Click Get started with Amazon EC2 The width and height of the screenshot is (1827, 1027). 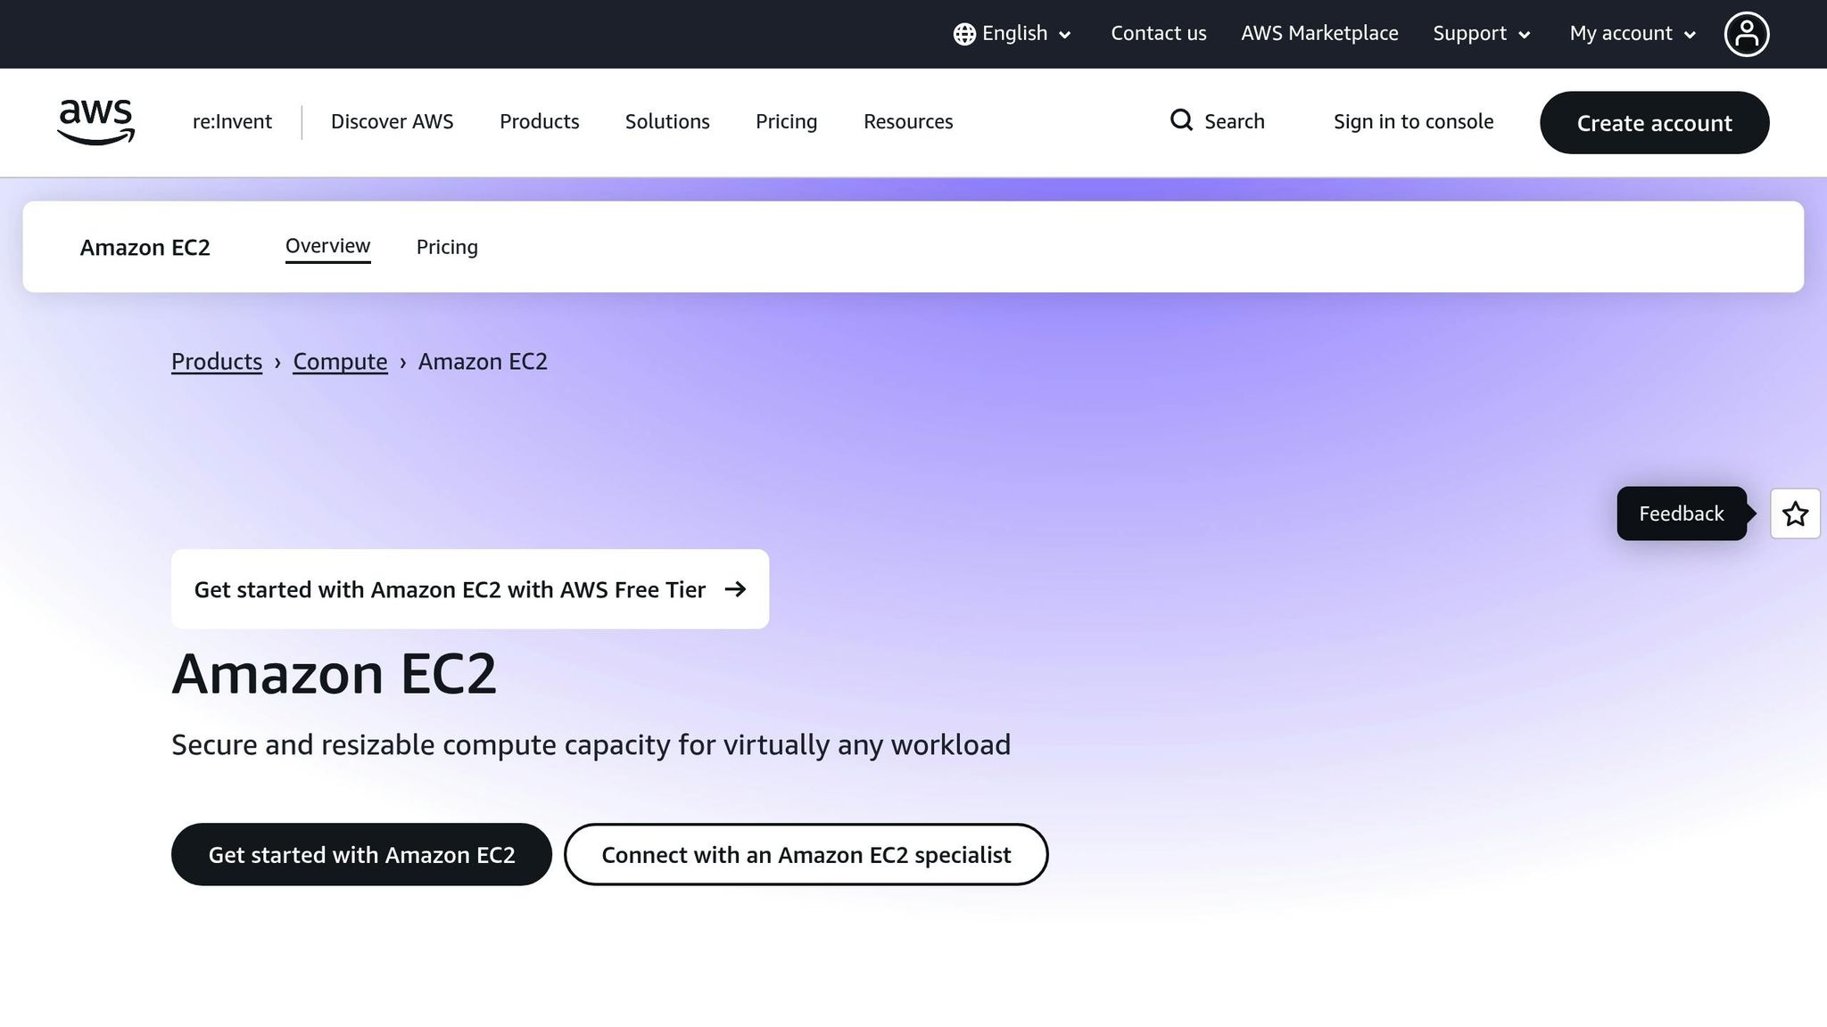click(360, 854)
